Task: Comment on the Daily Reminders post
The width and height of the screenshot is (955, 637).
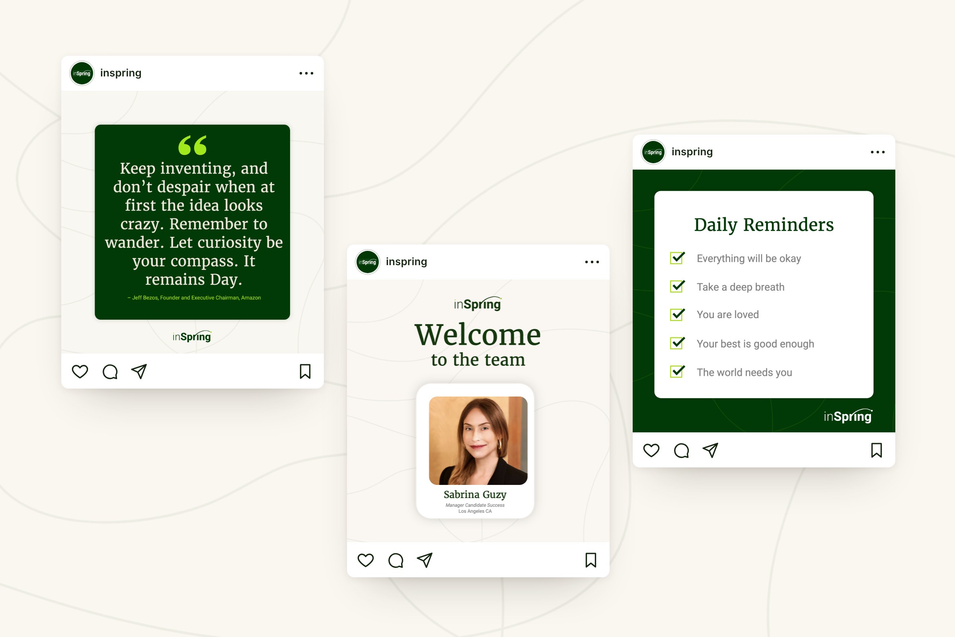Action: coord(681,450)
